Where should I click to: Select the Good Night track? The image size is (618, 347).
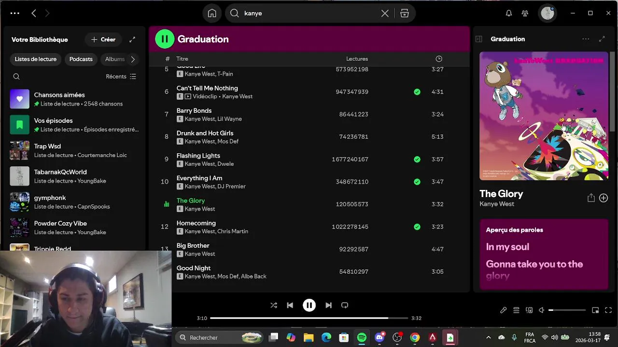click(x=309, y=272)
